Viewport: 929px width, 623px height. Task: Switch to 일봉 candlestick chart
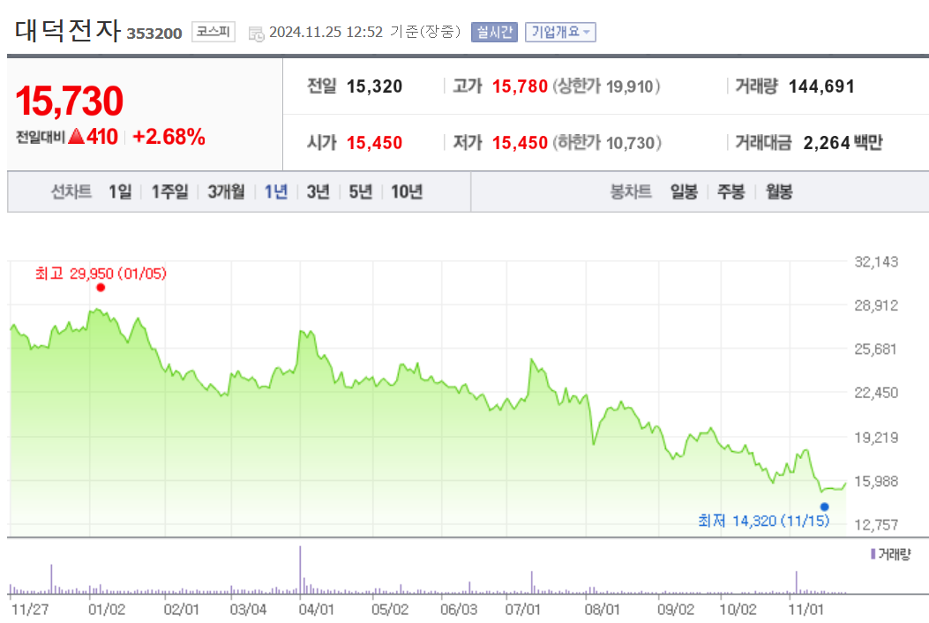click(684, 191)
